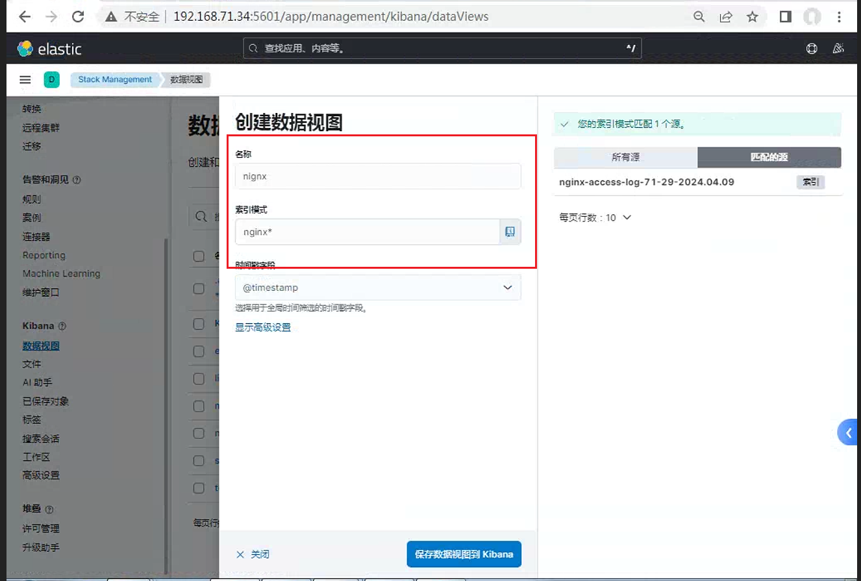861x581 pixels.
Task: Click the 显示高级设置 link
Action: click(263, 328)
